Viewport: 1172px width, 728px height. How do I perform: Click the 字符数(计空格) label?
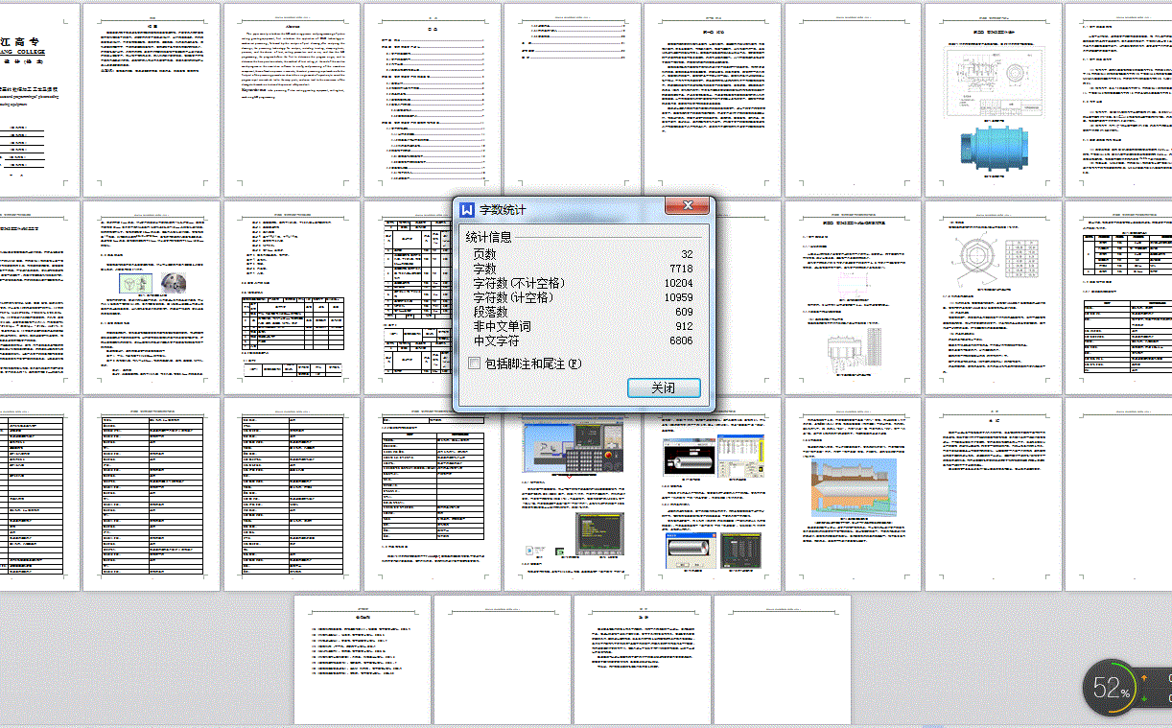coord(513,297)
